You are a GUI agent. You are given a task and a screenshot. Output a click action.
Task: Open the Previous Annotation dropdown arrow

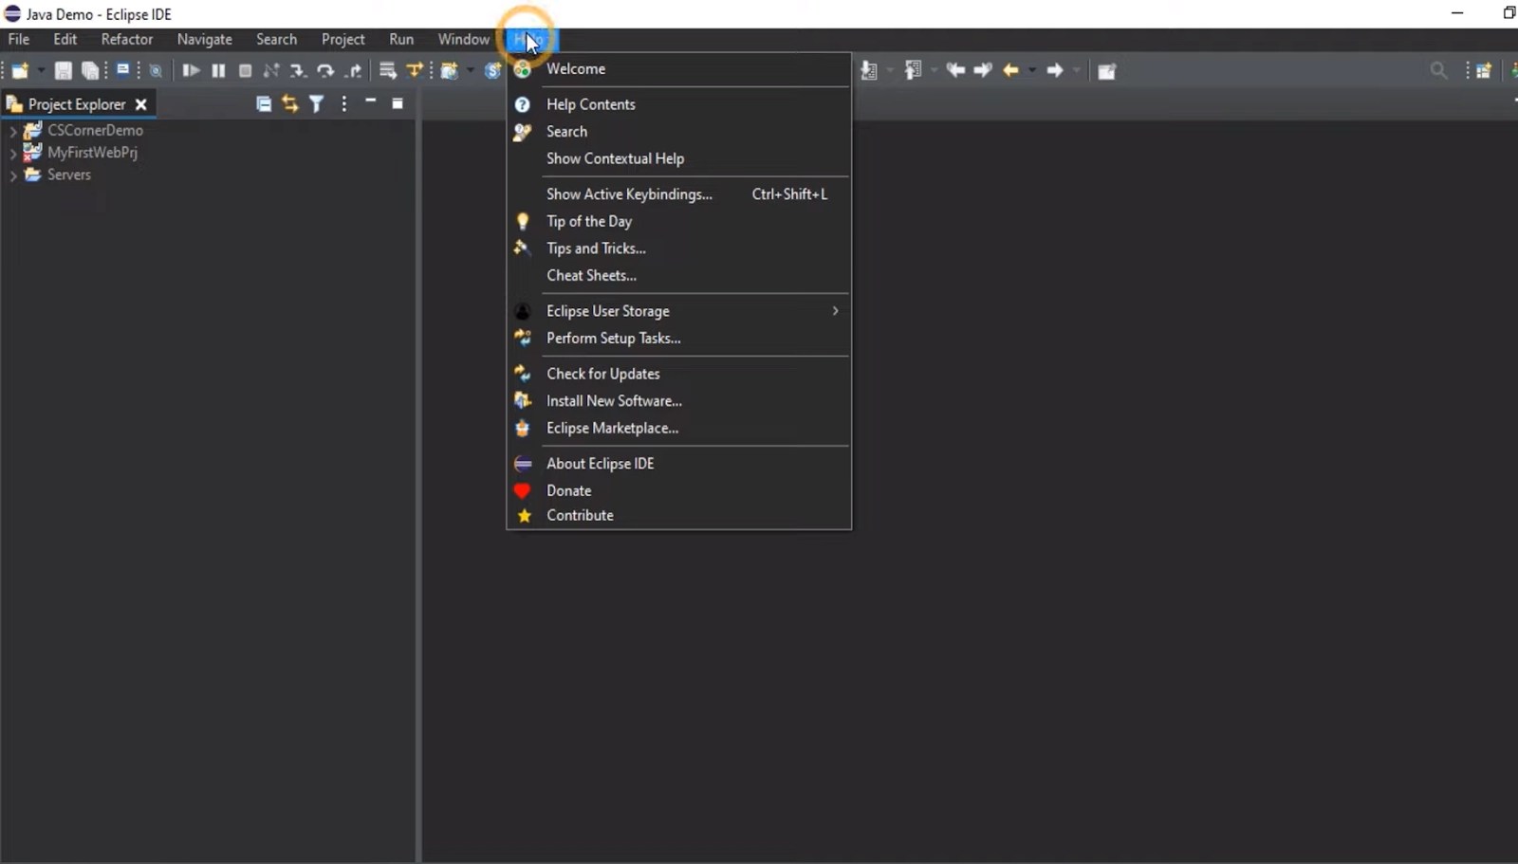click(934, 70)
